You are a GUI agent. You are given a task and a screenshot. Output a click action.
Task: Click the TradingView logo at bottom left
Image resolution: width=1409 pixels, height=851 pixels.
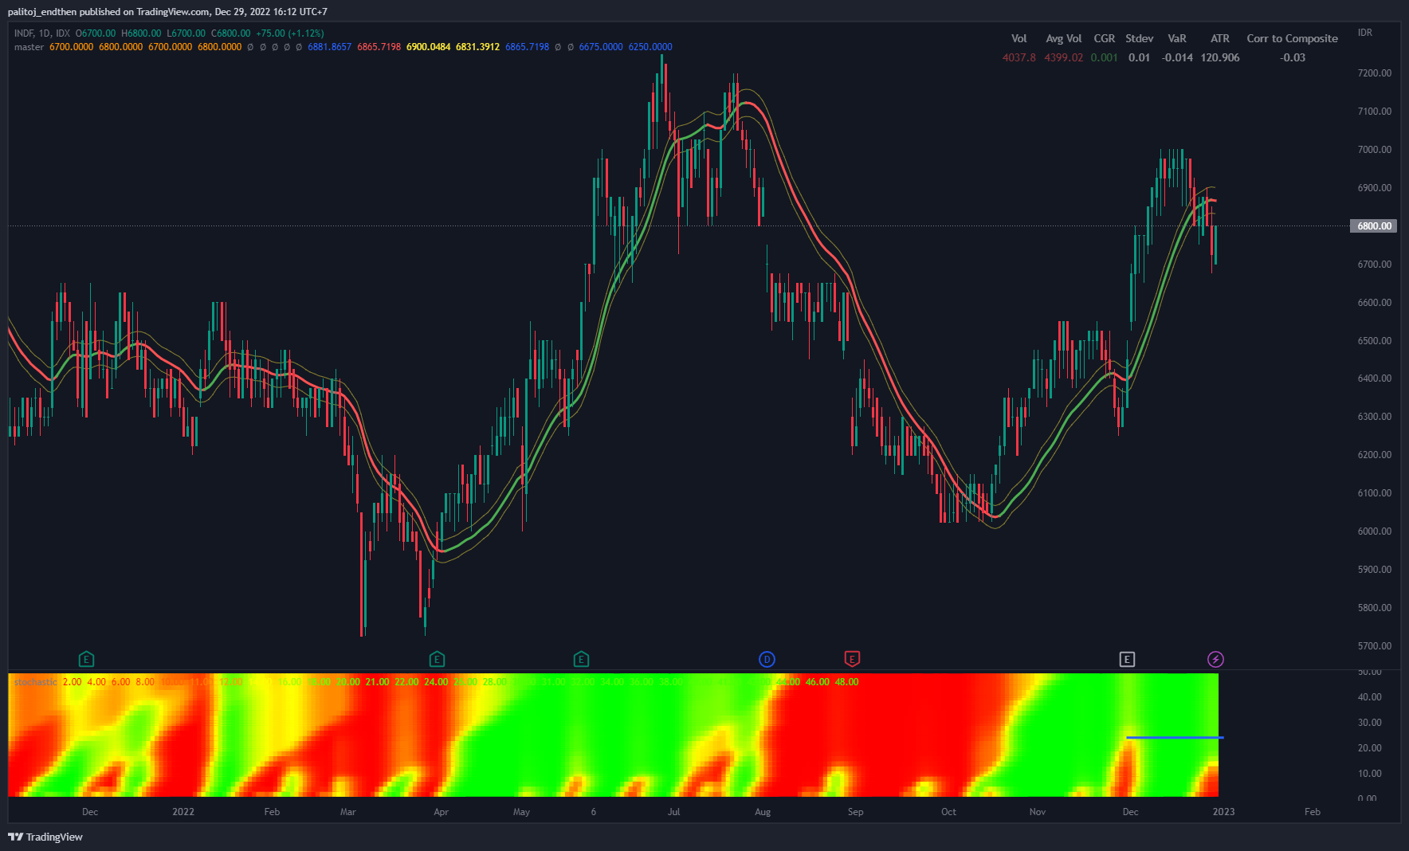[x=45, y=837]
